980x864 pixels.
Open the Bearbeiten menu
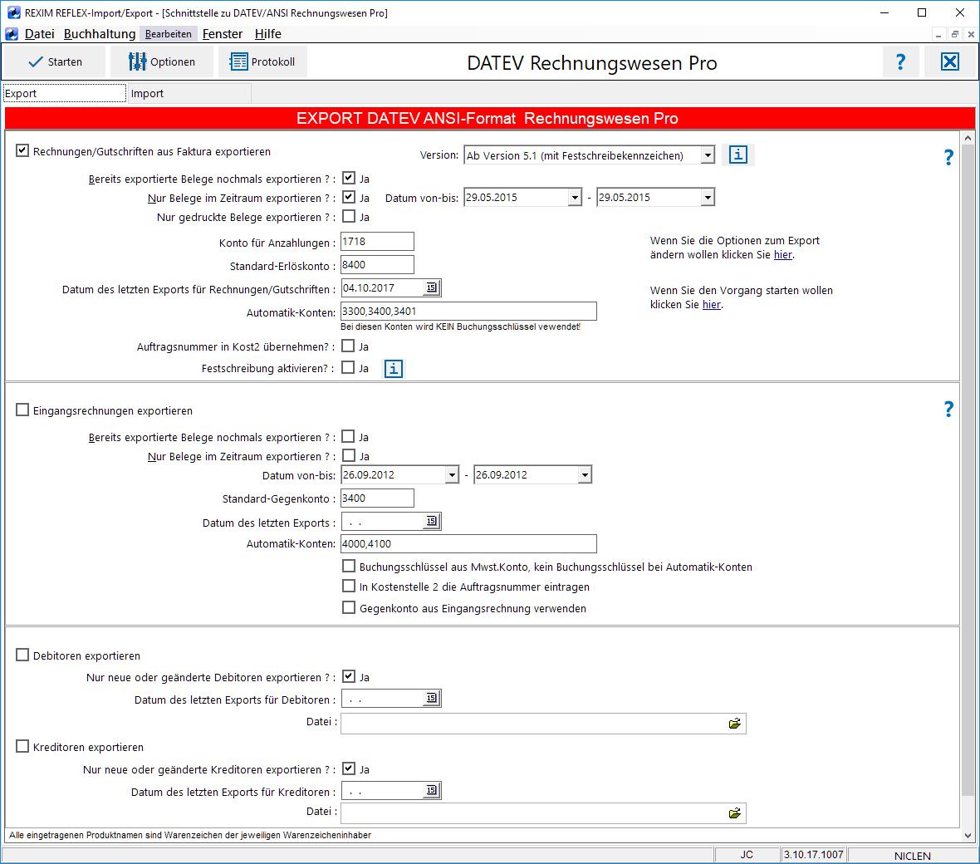168,34
